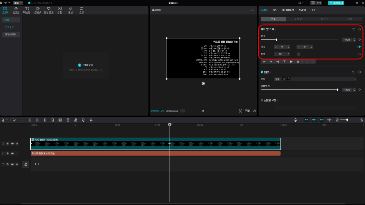Viewport: 365px width, 205px height.
Task: Click the align bottom icon in inspector
Action: (x=298, y=62)
